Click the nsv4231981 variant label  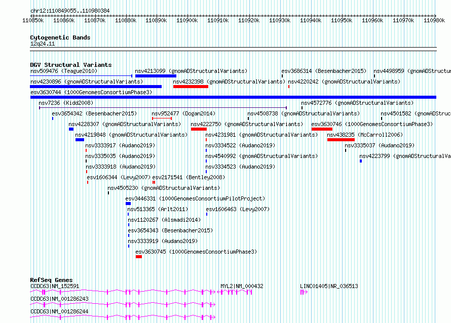[x=261, y=135]
